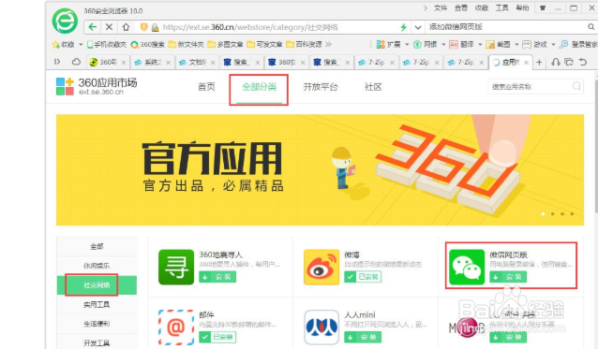Open the 收藏 menu in title bar
598x349 pixels.
coord(481,8)
